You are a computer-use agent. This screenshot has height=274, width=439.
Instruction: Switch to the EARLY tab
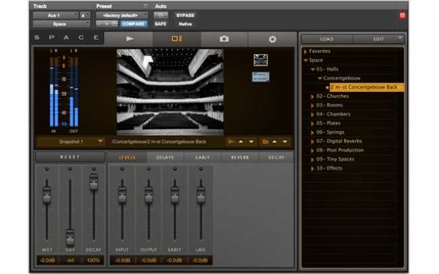pos(202,157)
